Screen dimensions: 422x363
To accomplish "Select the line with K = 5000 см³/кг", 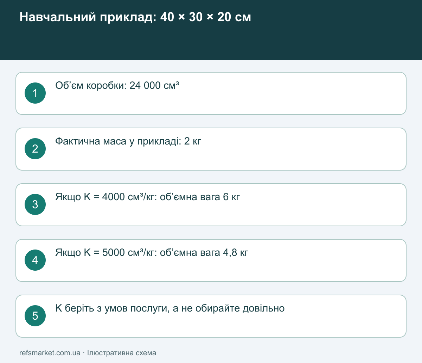I will pos(152,253).
